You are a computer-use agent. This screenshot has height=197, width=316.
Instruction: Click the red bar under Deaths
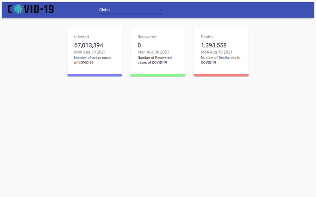point(221,75)
